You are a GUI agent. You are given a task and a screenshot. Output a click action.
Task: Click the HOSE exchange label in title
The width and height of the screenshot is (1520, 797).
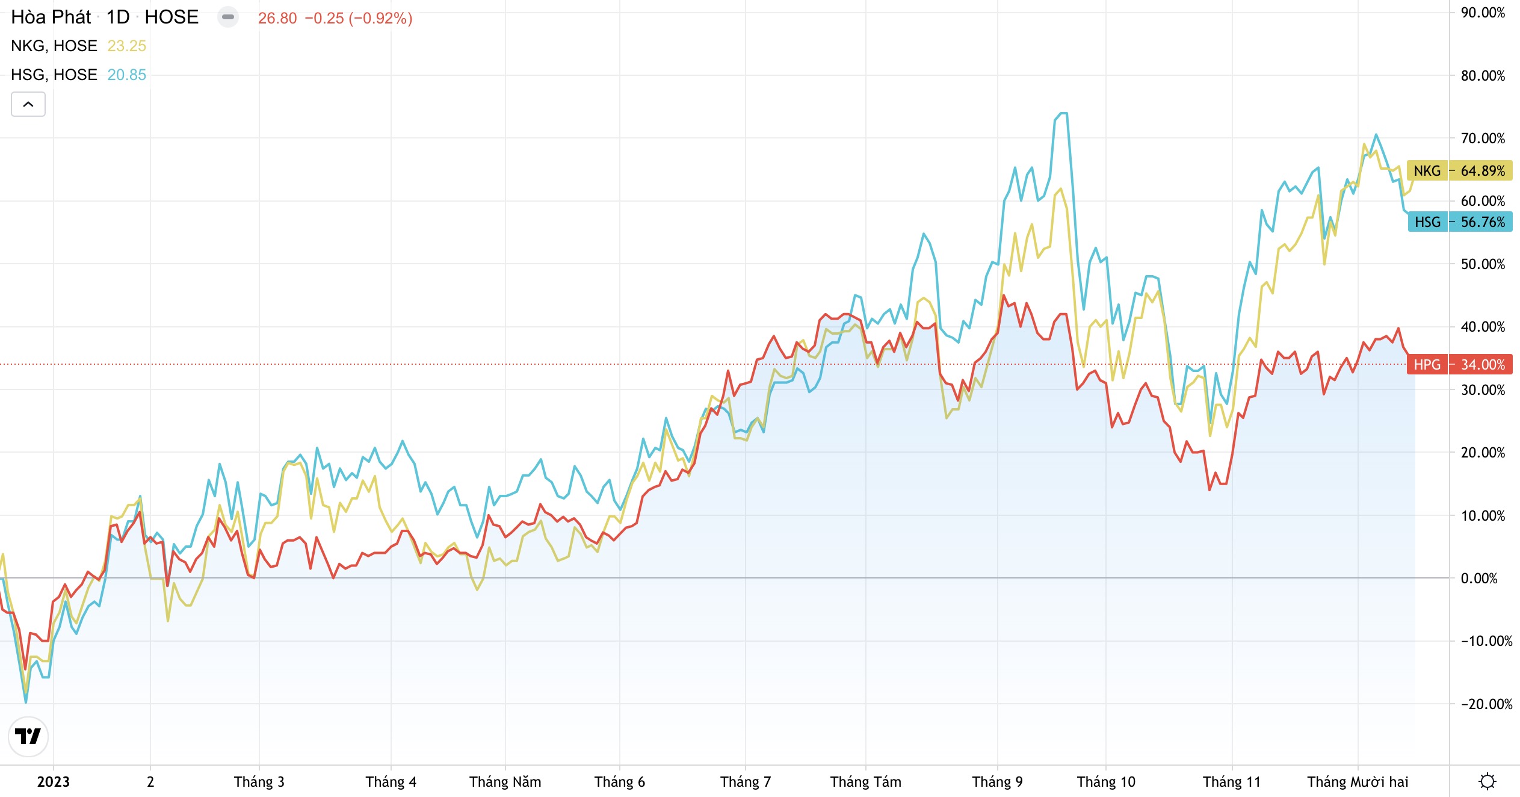click(x=171, y=17)
